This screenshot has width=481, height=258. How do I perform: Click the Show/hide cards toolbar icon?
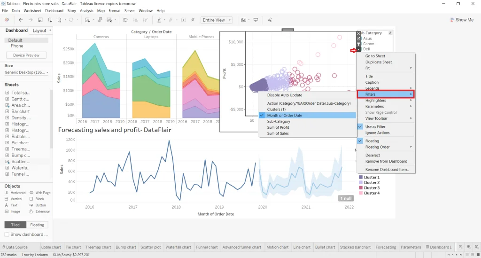[x=243, y=20]
